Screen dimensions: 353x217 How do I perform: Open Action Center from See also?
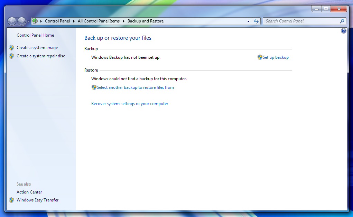point(29,192)
